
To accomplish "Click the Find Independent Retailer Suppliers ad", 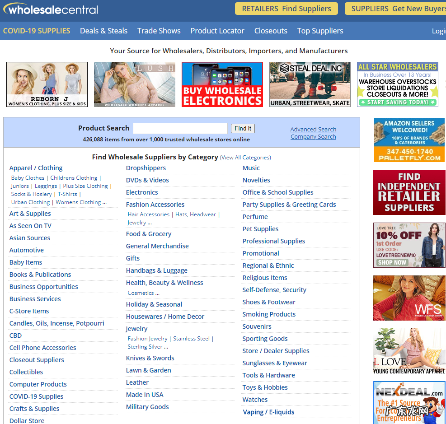I will pos(409,192).
